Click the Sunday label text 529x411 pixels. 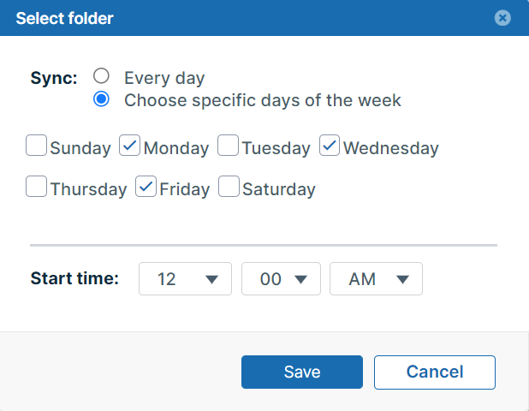[x=80, y=148]
